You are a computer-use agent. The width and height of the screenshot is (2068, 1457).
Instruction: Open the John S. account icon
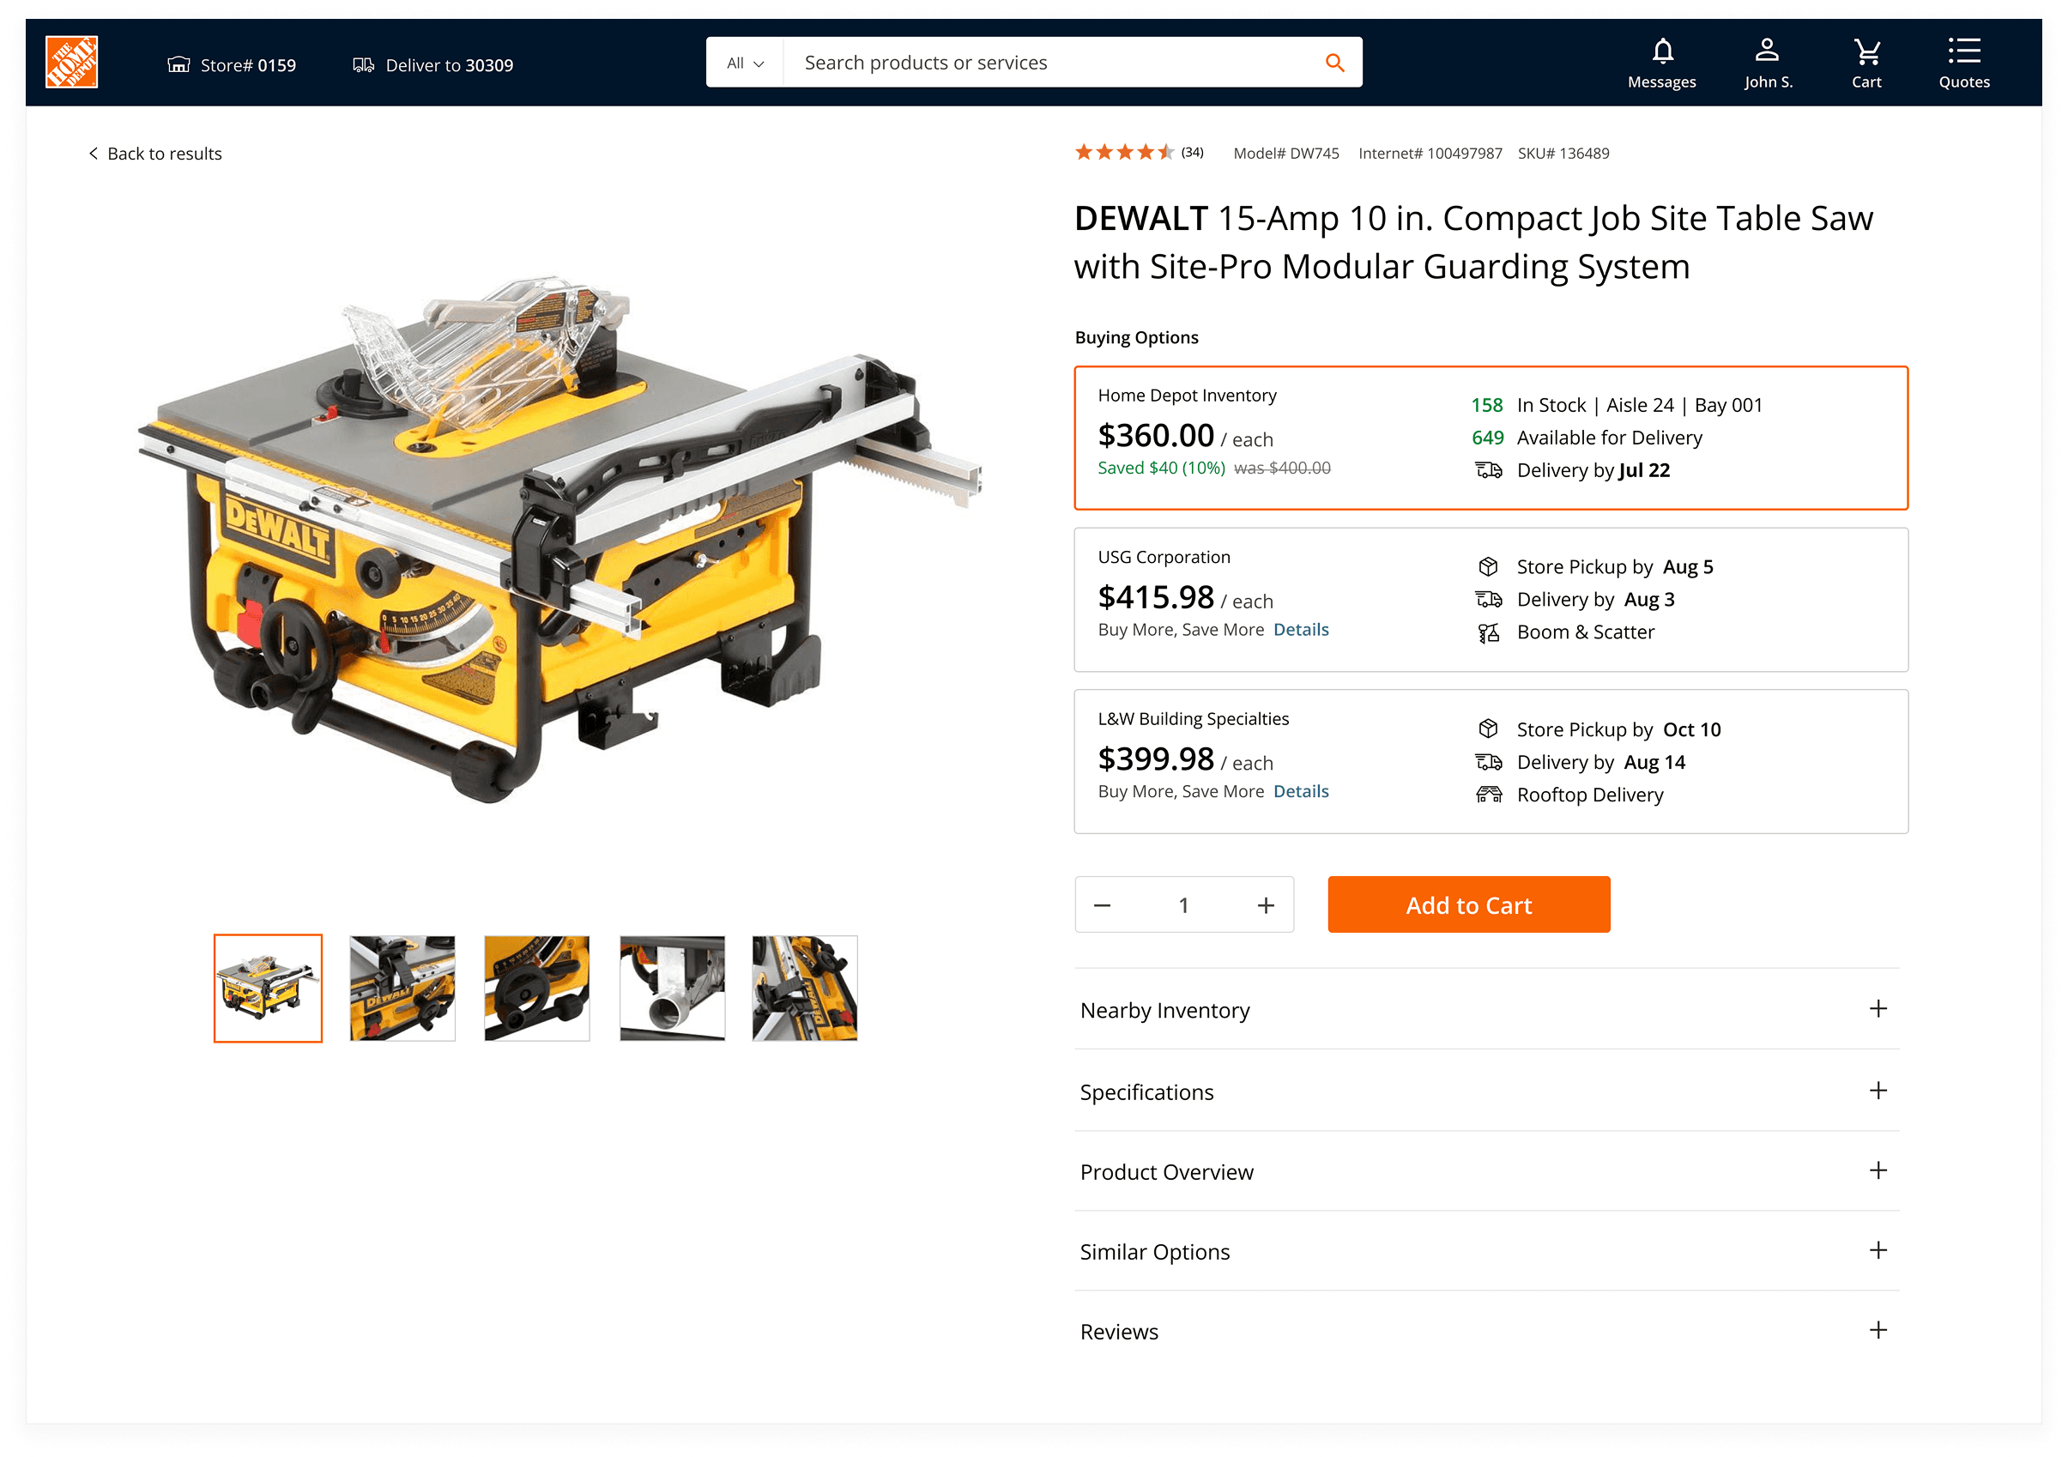[1767, 51]
